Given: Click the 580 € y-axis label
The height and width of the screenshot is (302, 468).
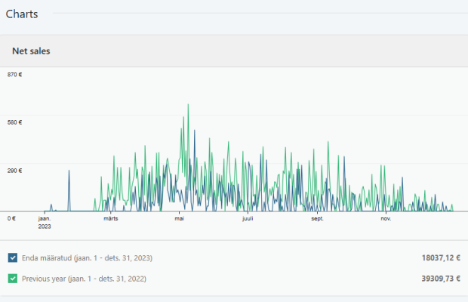Looking at the screenshot, I should [14, 122].
